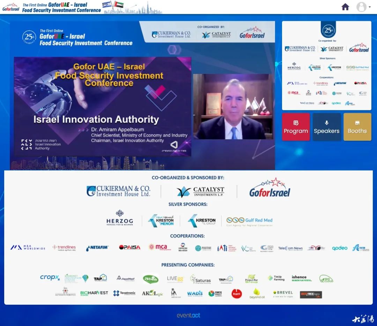Click the Kreston Menon silver sponsor logo
This screenshot has width=377, height=326.
(x=161, y=220)
